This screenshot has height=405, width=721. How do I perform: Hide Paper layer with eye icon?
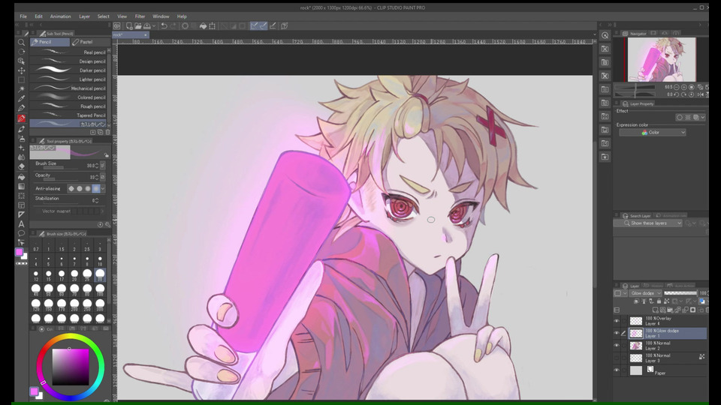point(617,370)
